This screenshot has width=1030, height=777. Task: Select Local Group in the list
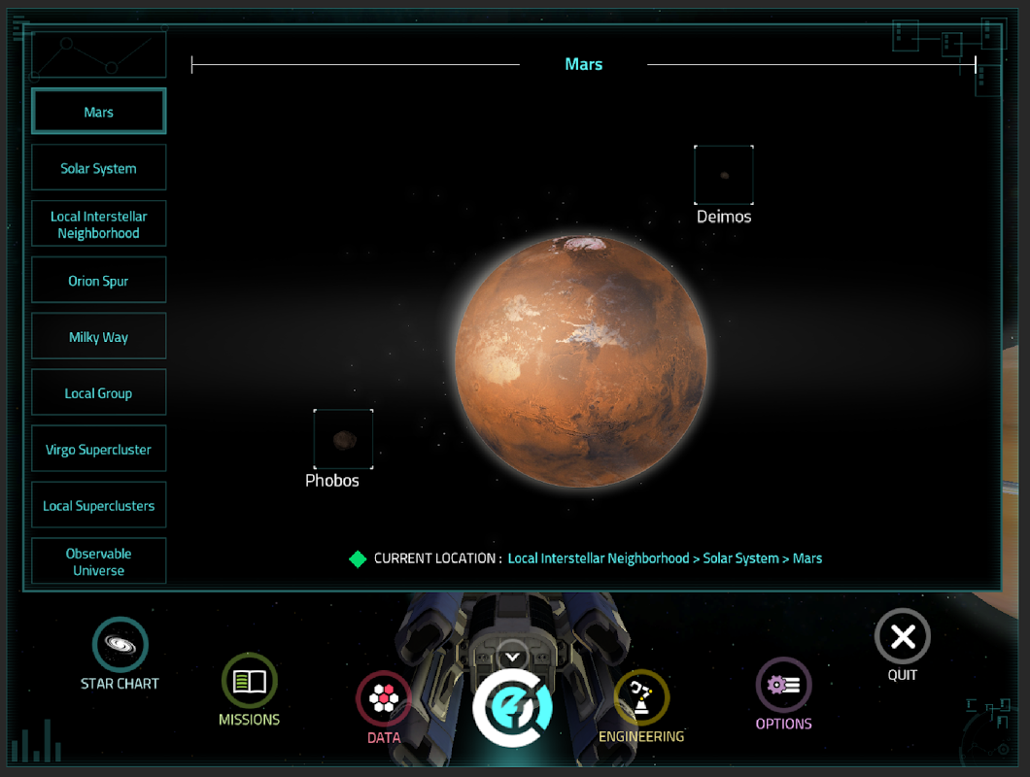tap(98, 392)
